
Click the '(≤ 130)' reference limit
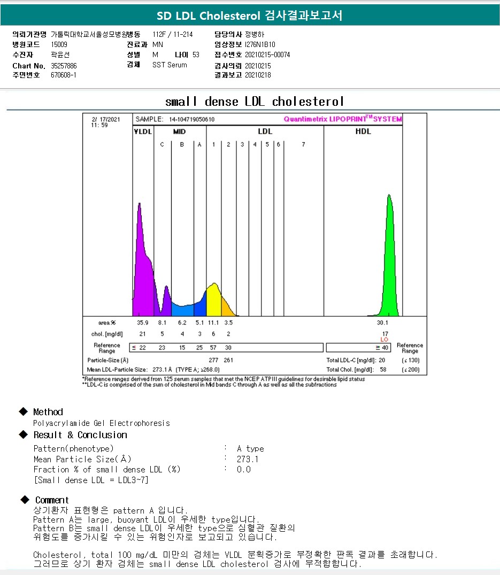tap(411, 361)
